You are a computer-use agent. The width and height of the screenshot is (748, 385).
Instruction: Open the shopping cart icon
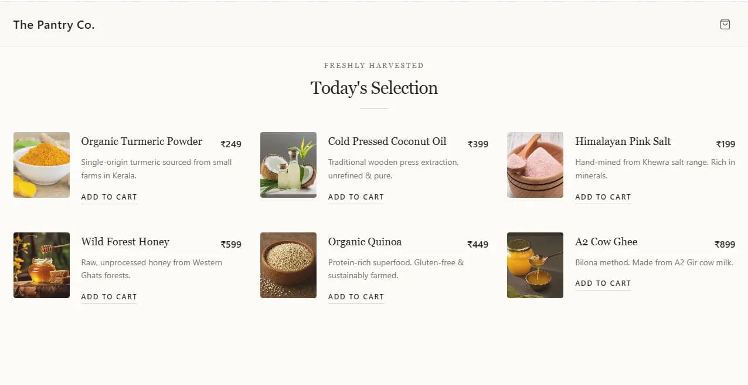[725, 24]
